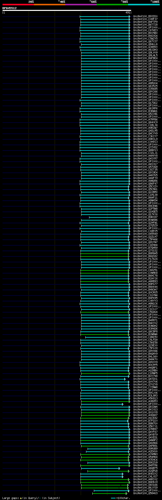Select the UniRef100_Q4TDX1 entry
Viewport: 162px width, 500px height.
coord(145,379)
